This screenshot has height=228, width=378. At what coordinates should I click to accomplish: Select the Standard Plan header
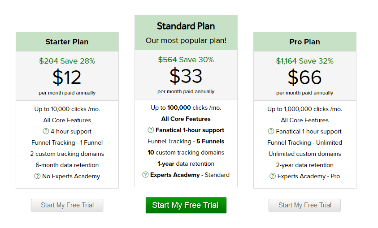pos(186,26)
